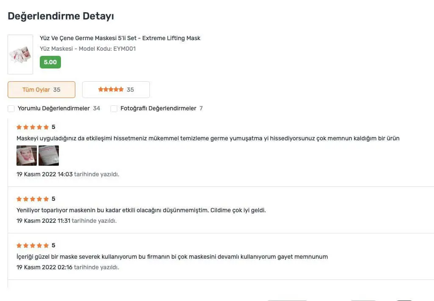Filter by five-star ratings 35
This screenshot has height=301, width=434.
tap(116, 90)
